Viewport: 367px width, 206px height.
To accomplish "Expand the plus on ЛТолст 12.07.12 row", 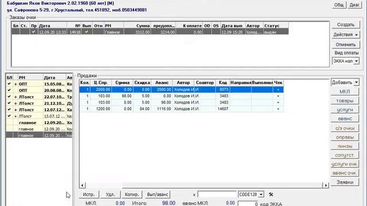I will (15, 110).
